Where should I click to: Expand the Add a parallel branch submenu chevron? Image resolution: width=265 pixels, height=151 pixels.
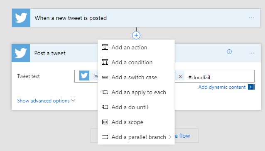point(170,137)
